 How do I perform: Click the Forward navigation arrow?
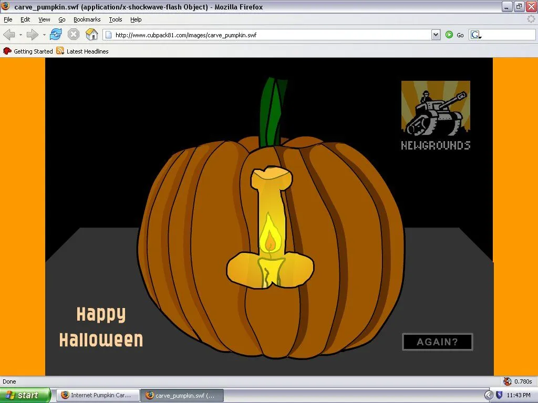click(32, 35)
